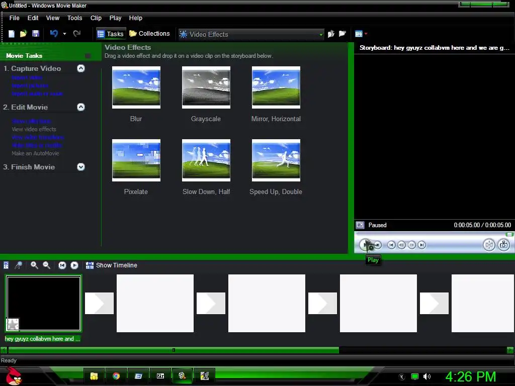Click Import audio or music link
Viewport: 515px width, 386px height.
(37, 94)
